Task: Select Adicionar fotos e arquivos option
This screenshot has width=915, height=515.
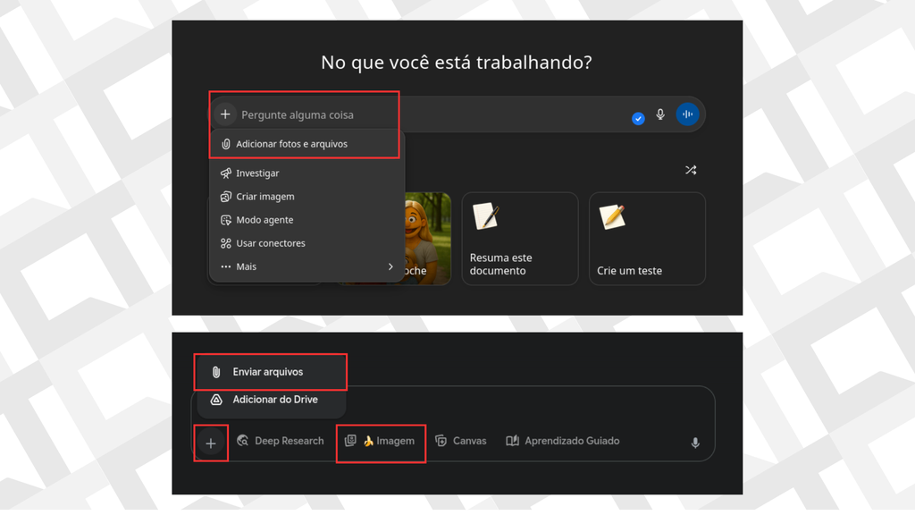Action: 291,144
